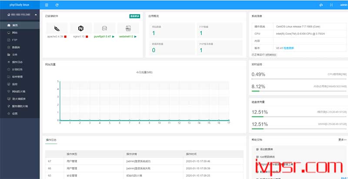The width and height of the screenshot is (348, 179).
Task: Click the WWW disk usage bar
Action: [299, 129]
